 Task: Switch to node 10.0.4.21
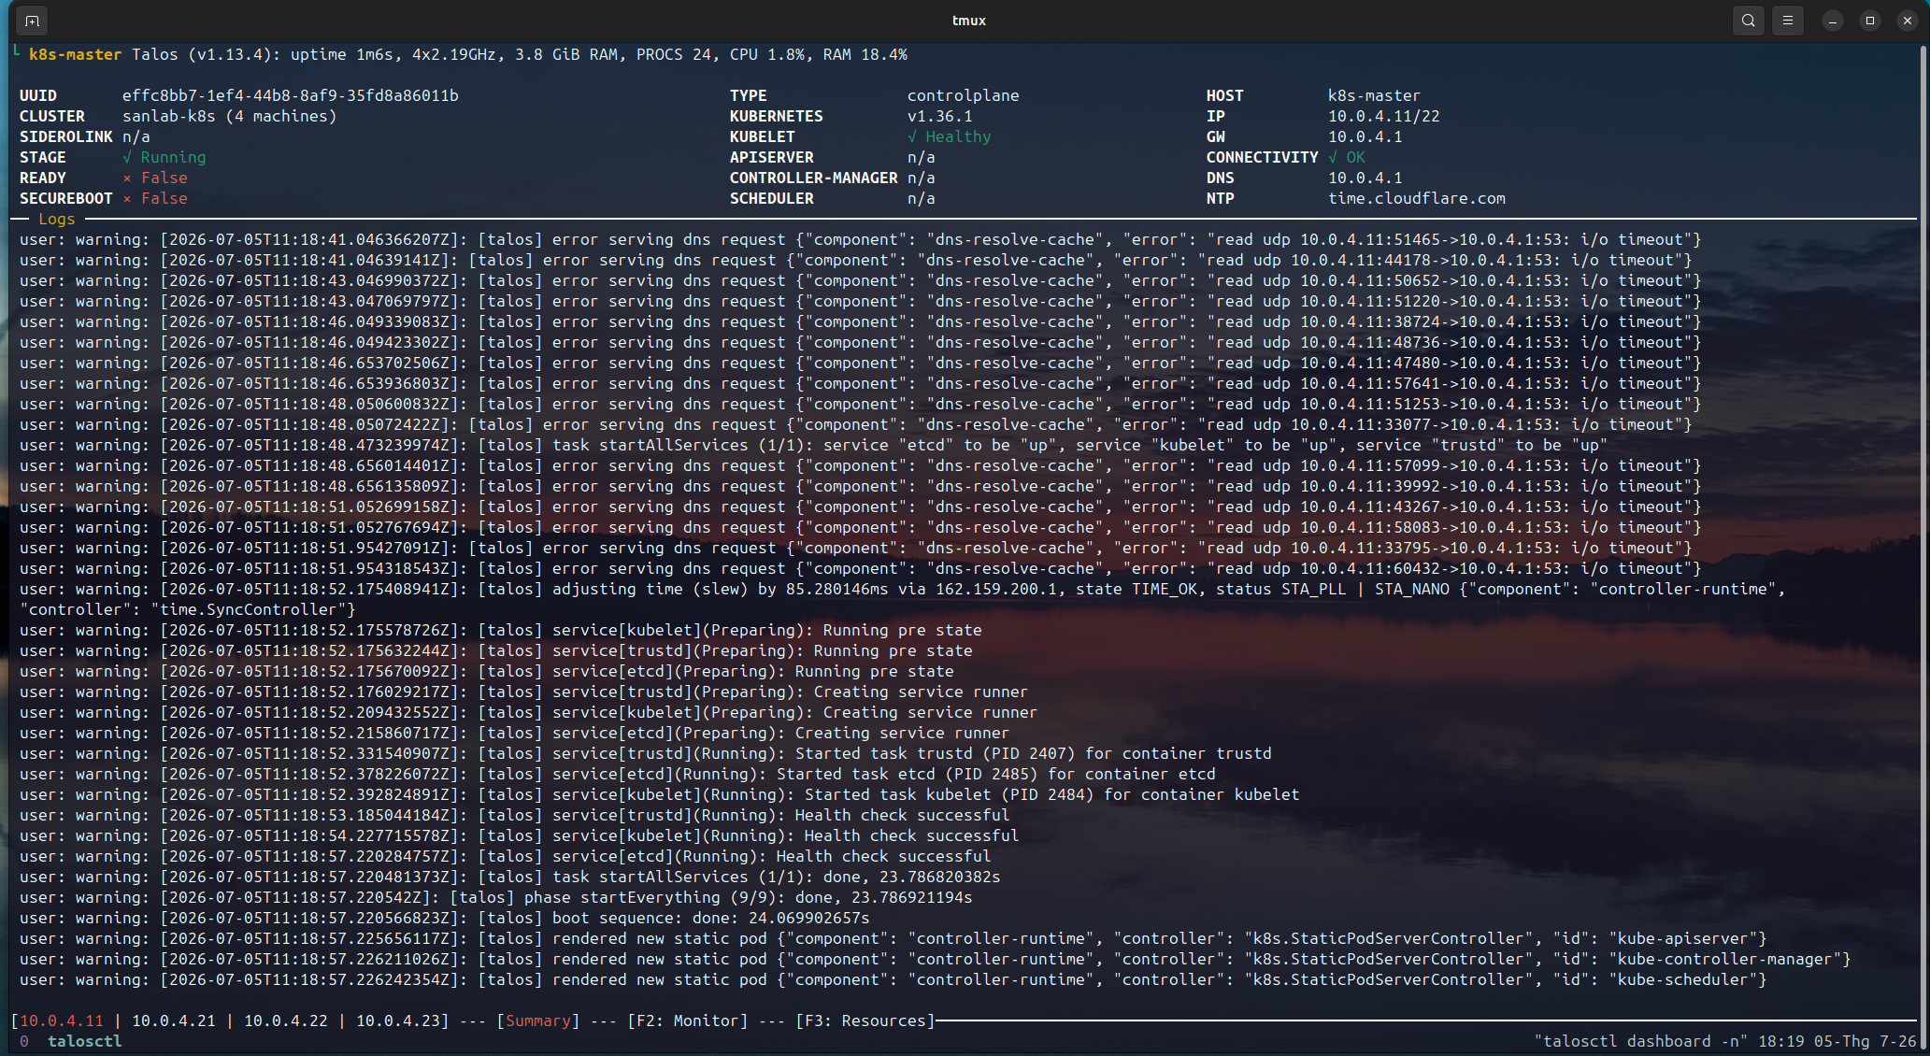tap(174, 1020)
